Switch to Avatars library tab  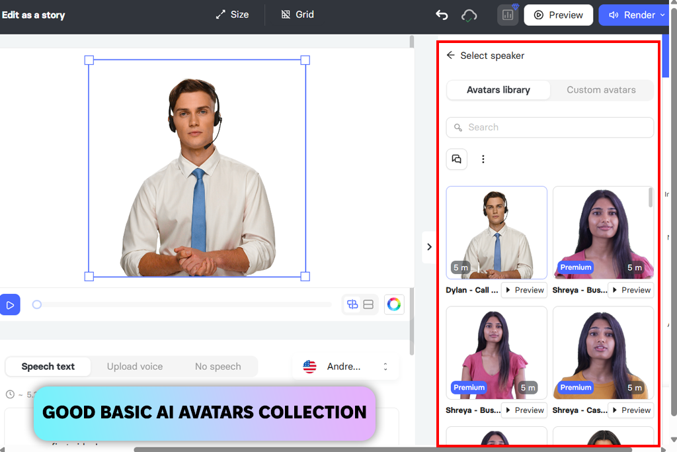498,90
